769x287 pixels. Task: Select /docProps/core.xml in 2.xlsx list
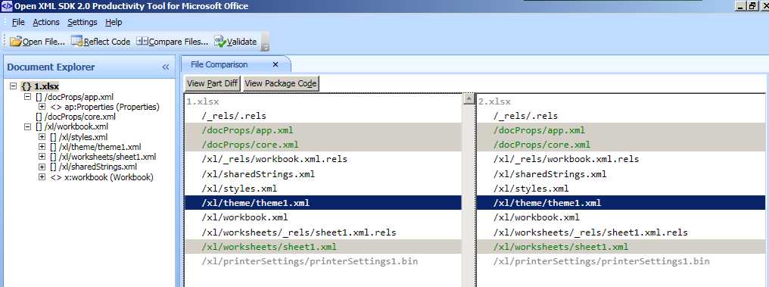point(621,145)
